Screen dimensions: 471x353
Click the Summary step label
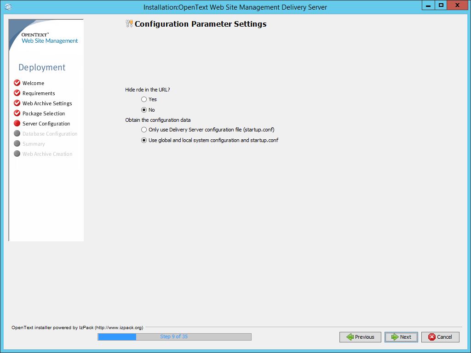(x=34, y=144)
